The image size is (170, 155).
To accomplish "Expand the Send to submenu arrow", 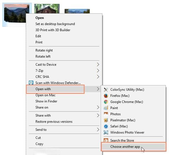I will pos(98,130).
